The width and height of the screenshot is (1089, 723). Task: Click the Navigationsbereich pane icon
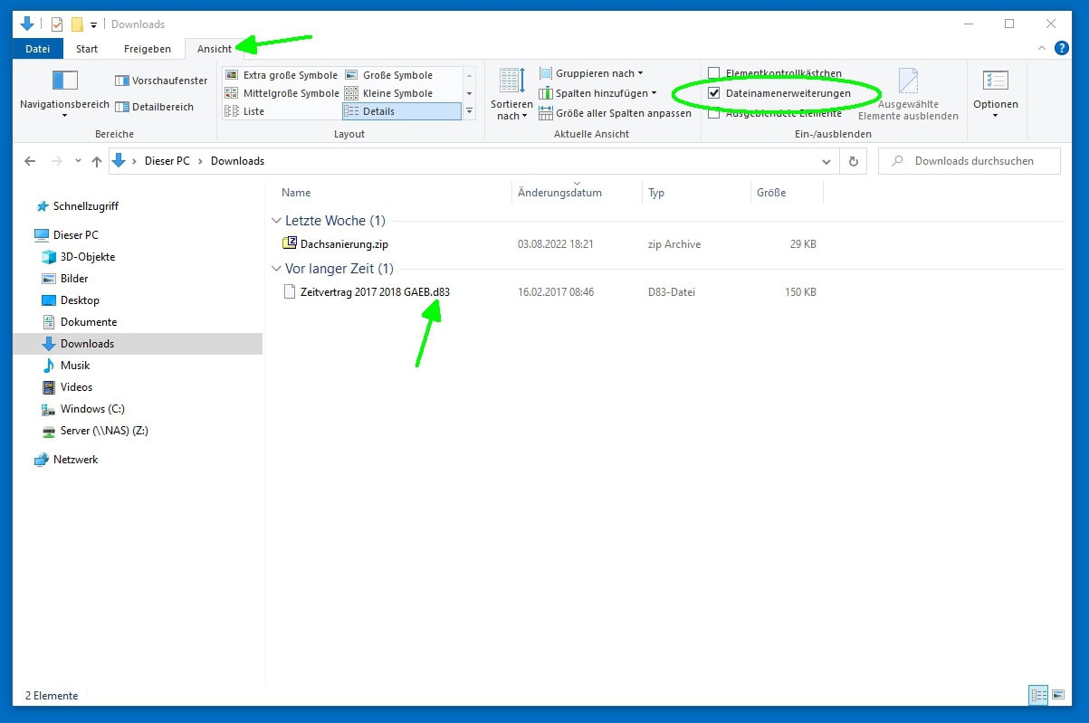[x=64, y=81]
